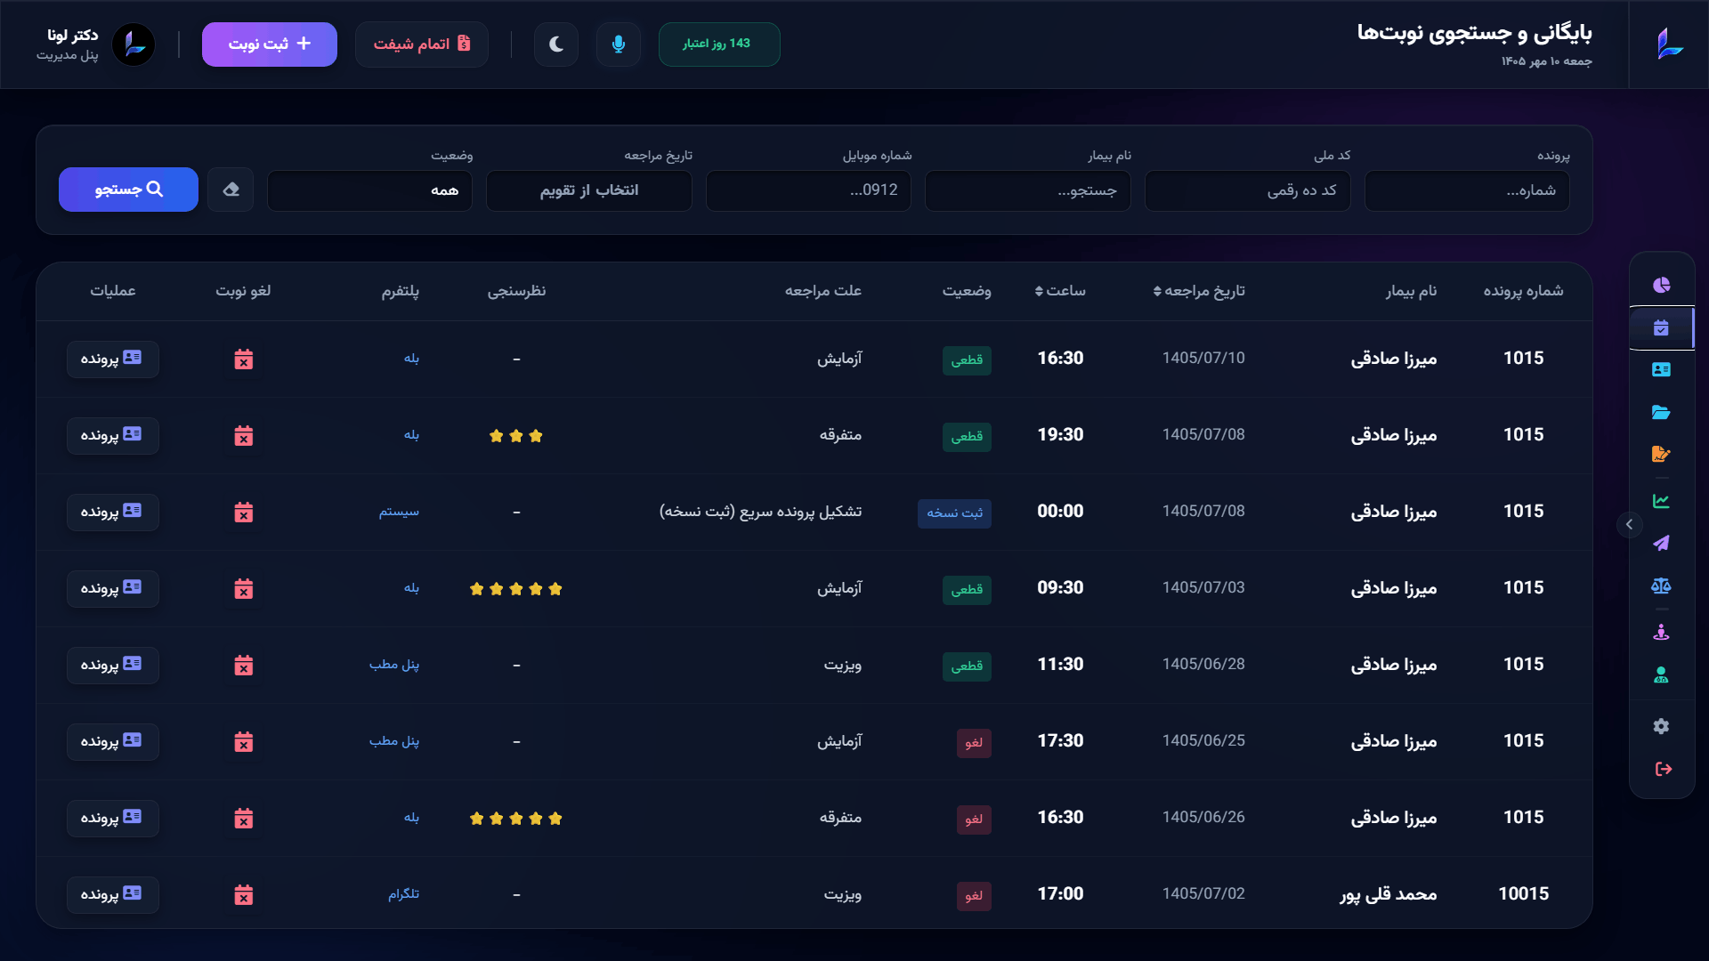Click the دکتر لونا profile avatar
The height and width of the screenshot is (961, 1709).
tap(134, 44)
